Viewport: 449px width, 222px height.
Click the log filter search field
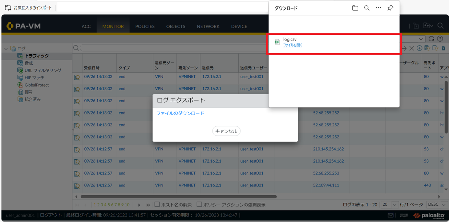[174, 48]
